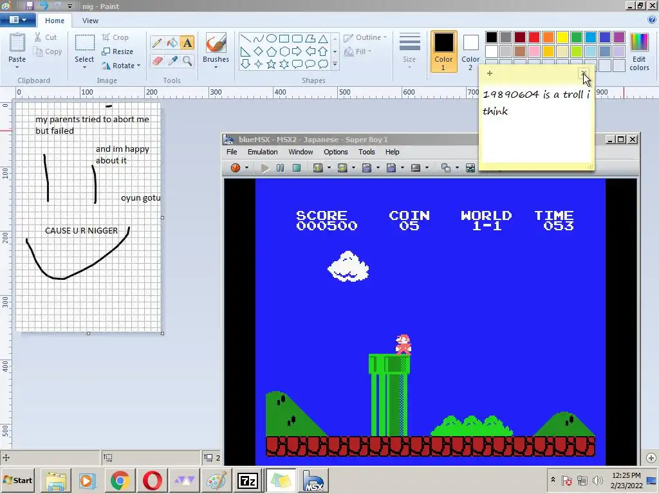Open the blueMSX Help menu
This screenshot has width=659, height=494.
point(392,152)
